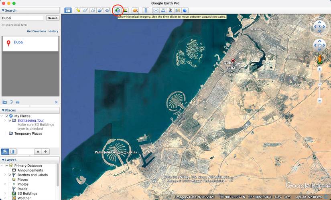
Task: Enable the Announcements layer checkbox
Action: tap(10, 170)
